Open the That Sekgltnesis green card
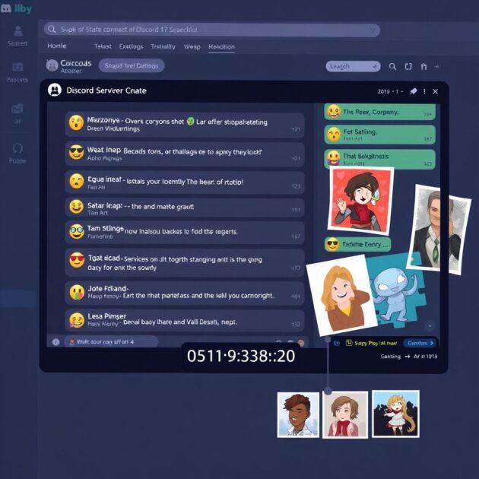479x479 pixels. click(379, 159)
